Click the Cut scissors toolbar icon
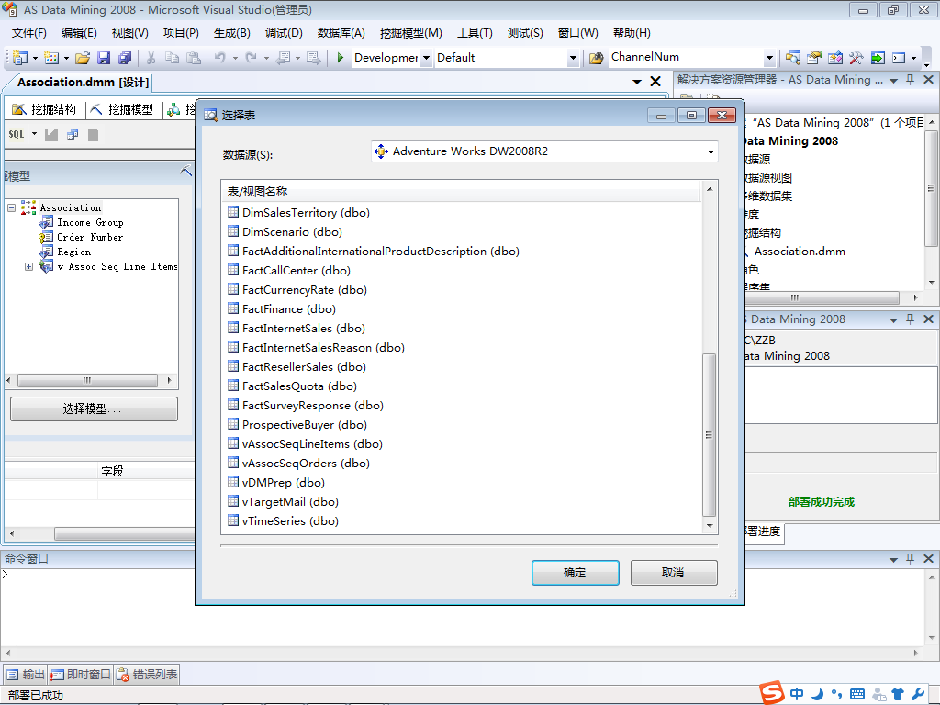This screenshot has height=705, width=940. [x=151, y=58]
